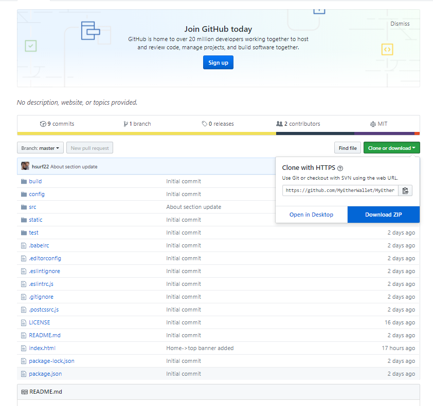The image size is (433, 406).
Task: Click the package-lock.json file icon
Action: click(x=24, y=361)
